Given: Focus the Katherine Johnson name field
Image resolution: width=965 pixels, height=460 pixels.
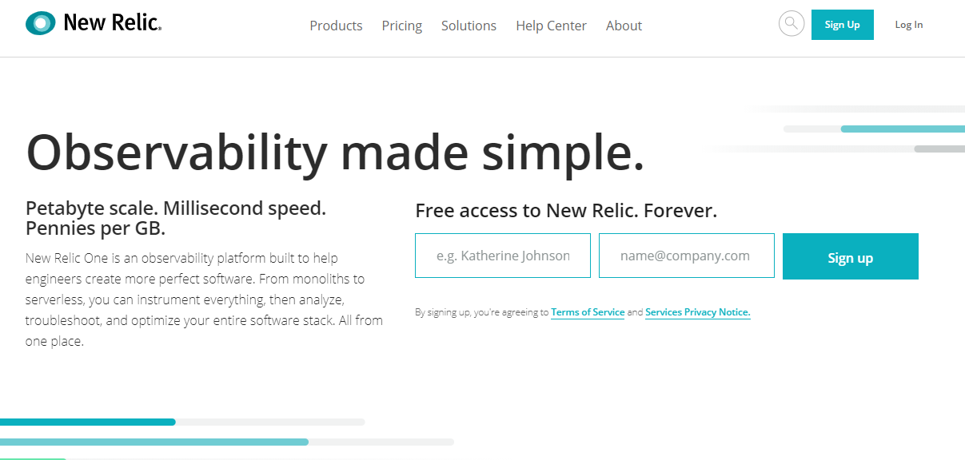Looking at the screenshot, I should click(x=503, y=256).
